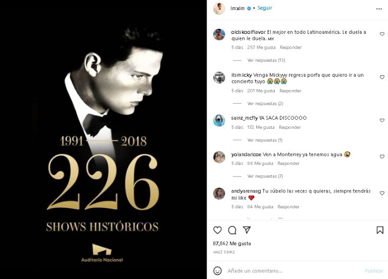This screenshot has height=279, width=388.
Task: Expand the 2 replies under itsmiicky's comment
Action: 265,104
